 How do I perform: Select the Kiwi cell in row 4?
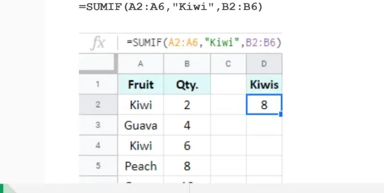(140, 145)
